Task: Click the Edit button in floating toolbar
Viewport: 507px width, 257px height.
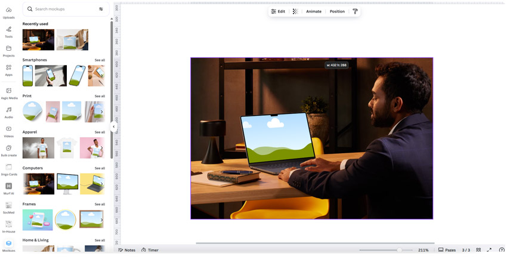Action: 278,11
